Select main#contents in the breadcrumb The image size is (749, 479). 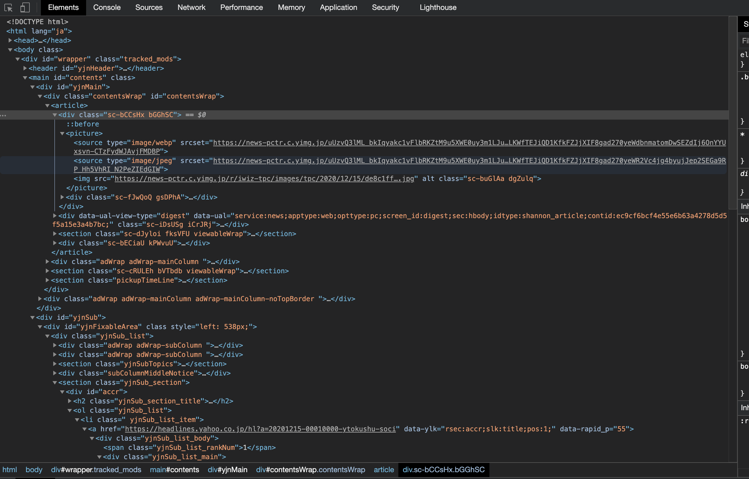click(174, 470)
